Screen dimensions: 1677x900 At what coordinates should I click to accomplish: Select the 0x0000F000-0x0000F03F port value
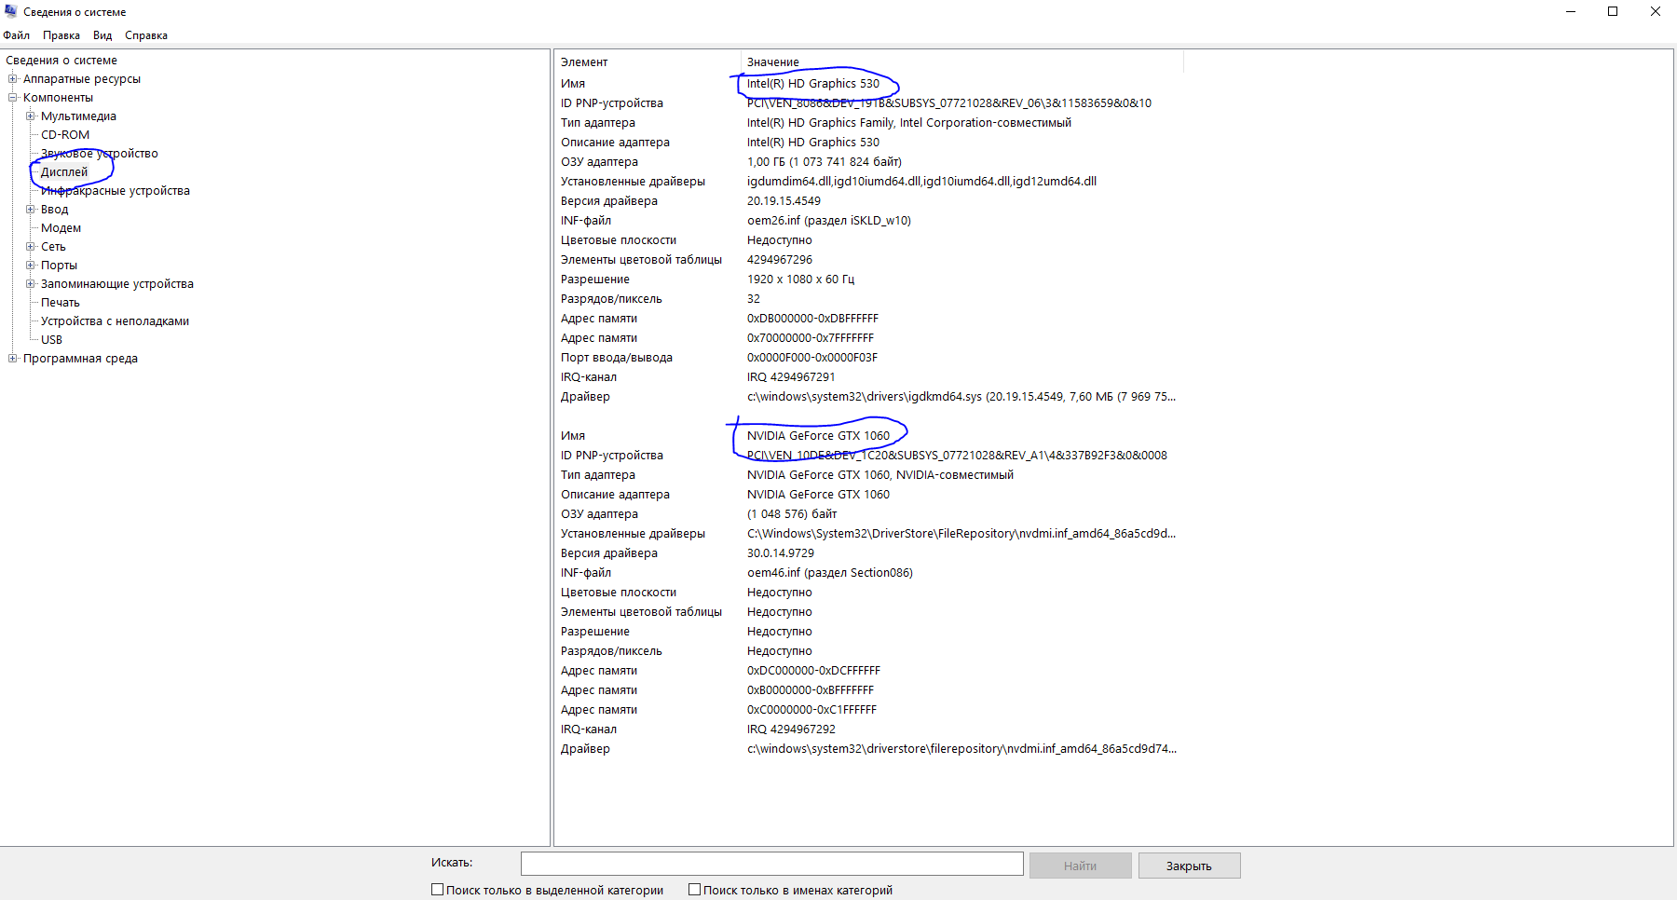coord(812,358)
